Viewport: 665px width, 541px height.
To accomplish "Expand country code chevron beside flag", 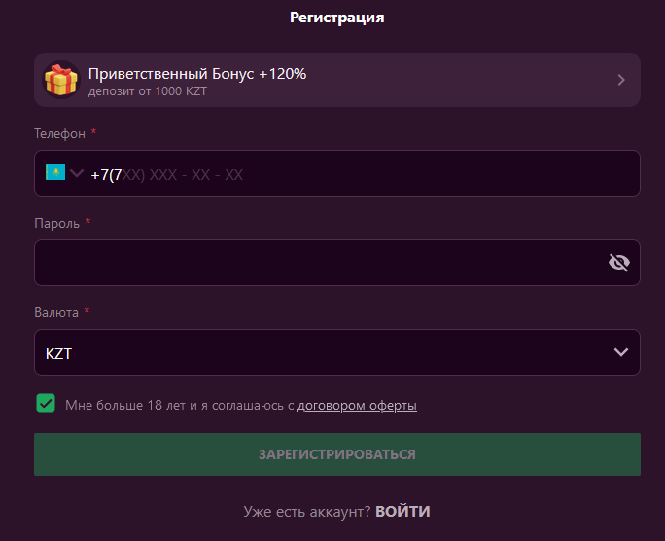I will [77, 173].
